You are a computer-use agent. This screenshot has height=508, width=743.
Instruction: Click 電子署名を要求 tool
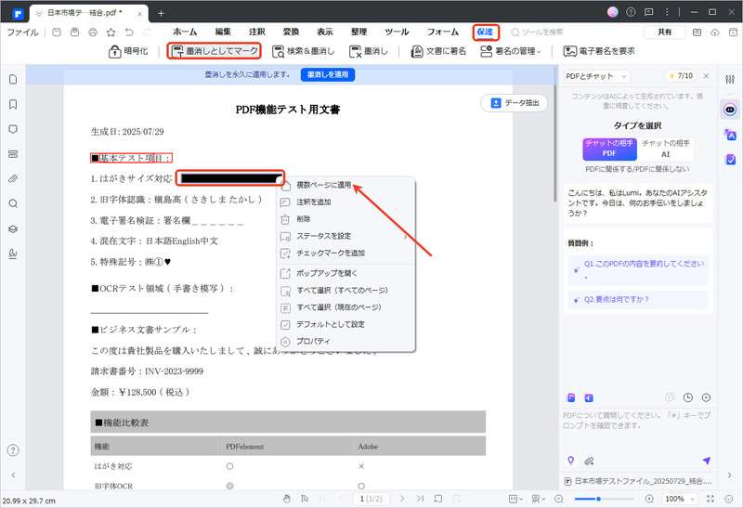(599, 51)
